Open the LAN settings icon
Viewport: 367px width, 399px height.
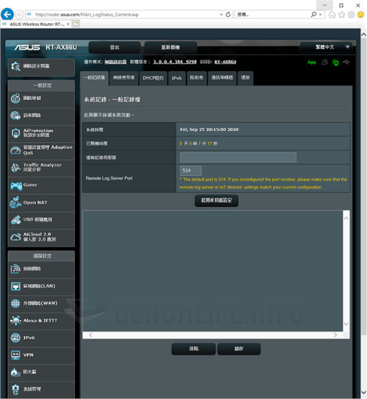coord(16,287)
